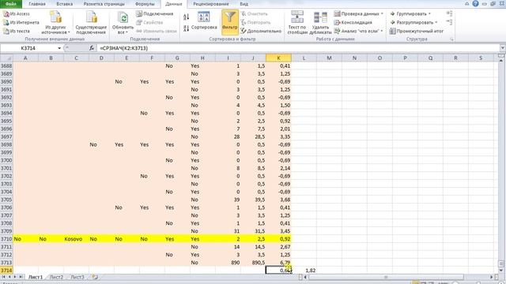Click Очистить filter button
The image size is (506, 284).
click(x=255, y=14)
